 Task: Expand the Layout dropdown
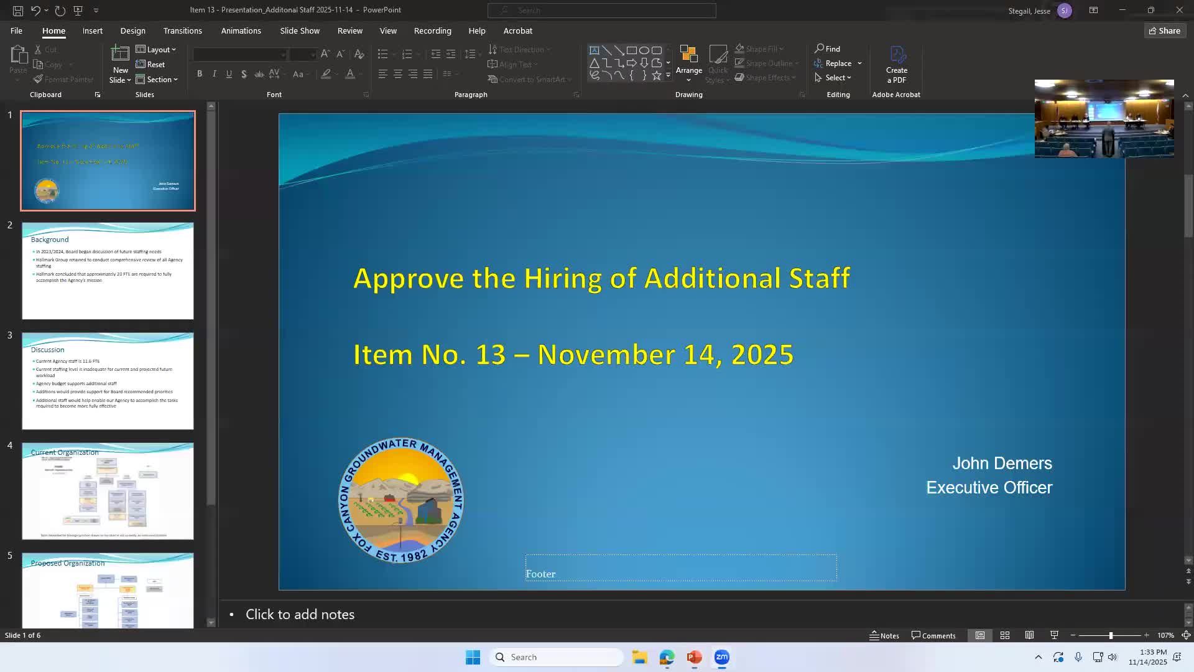click(x=156, y=50)
